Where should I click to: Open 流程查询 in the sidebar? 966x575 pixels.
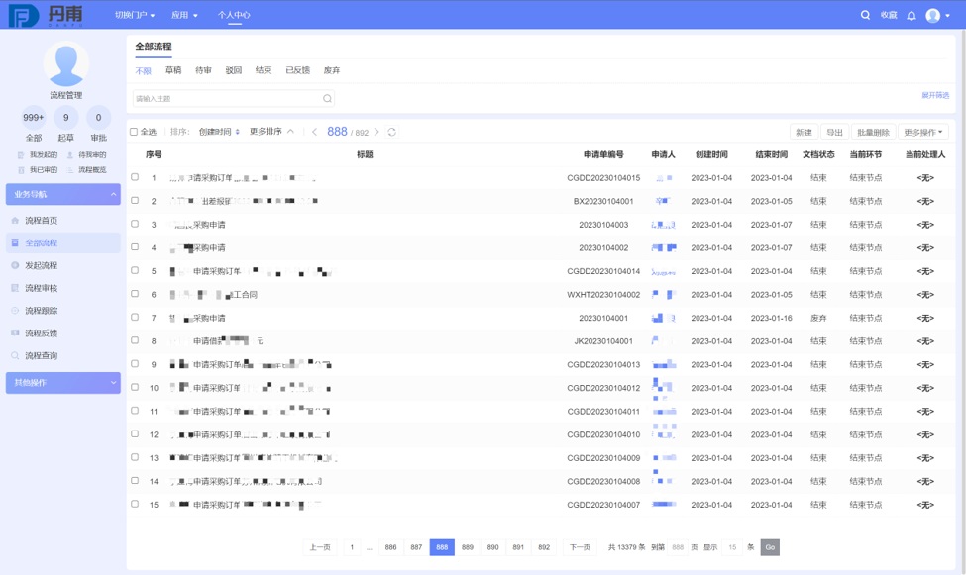pyautogui.click(x=41, y=355)
